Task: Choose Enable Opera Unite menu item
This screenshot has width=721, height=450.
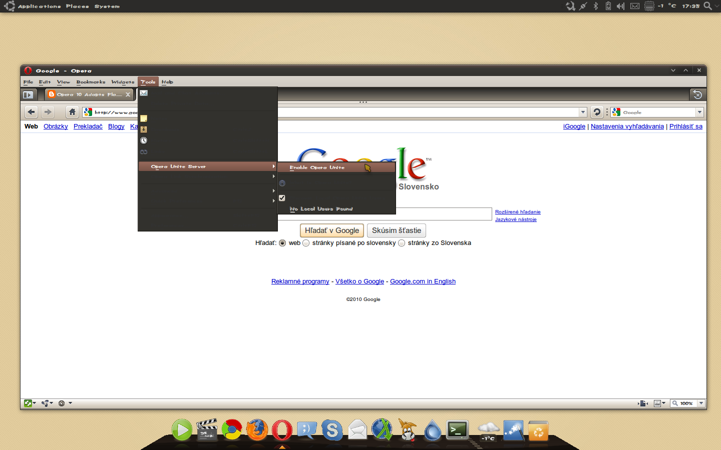Action: click(x=336, y=167)
